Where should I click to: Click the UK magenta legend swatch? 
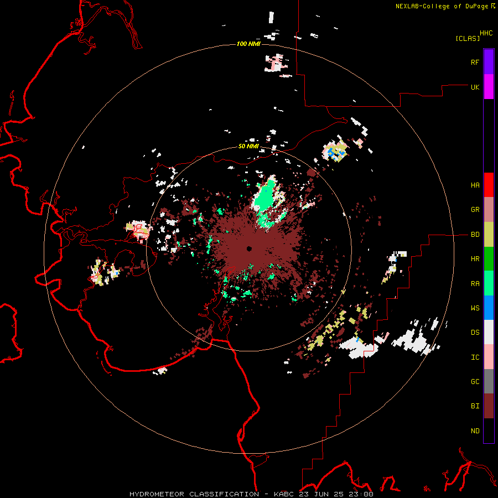coord(489,87)
